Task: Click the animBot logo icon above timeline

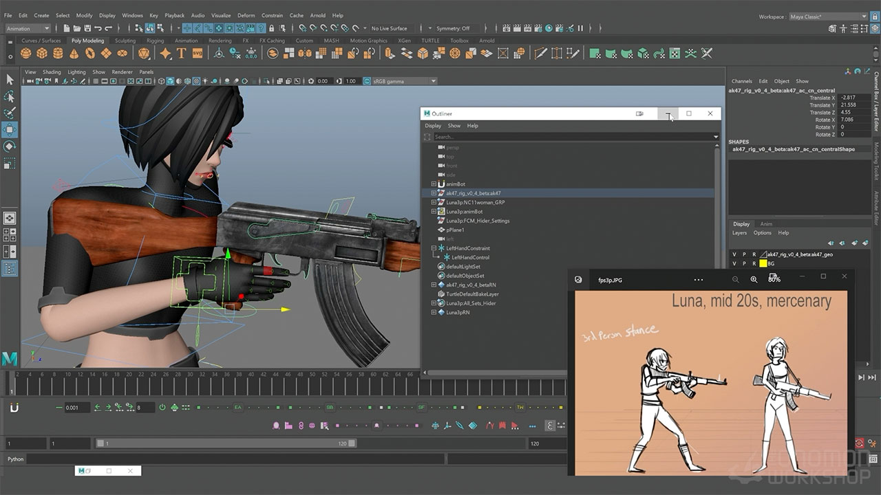Action: [14, 408]
